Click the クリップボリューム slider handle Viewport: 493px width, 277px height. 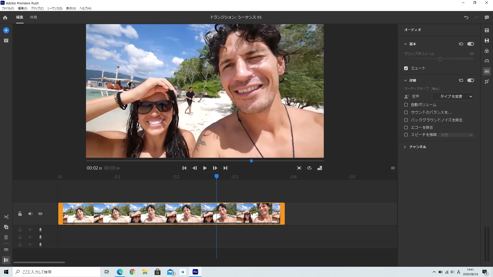click(440, 59)
